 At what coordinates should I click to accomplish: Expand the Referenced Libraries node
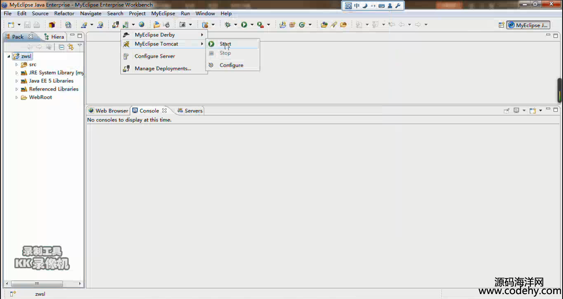click(x=17, y=89)
